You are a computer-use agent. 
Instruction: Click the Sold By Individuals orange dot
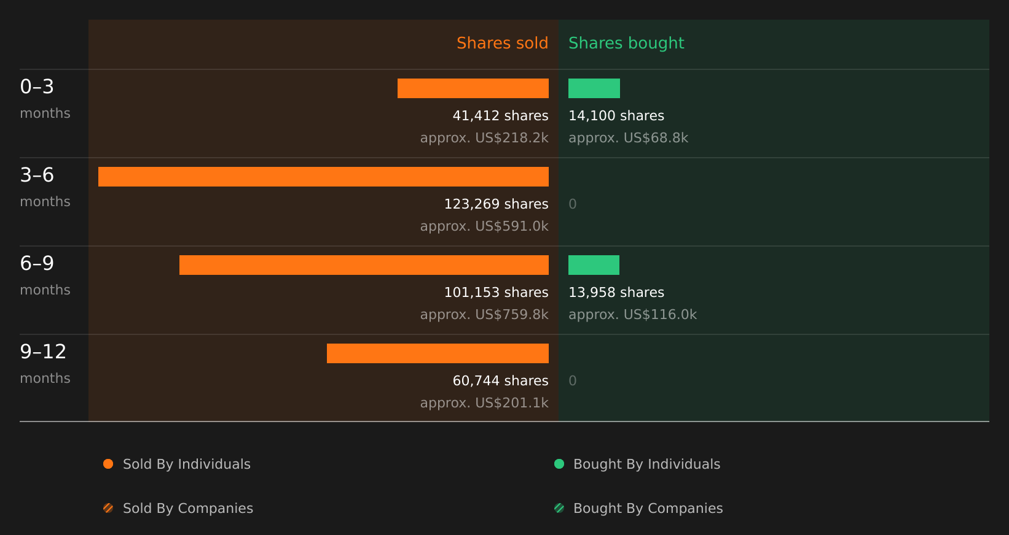tap(108, 464)
